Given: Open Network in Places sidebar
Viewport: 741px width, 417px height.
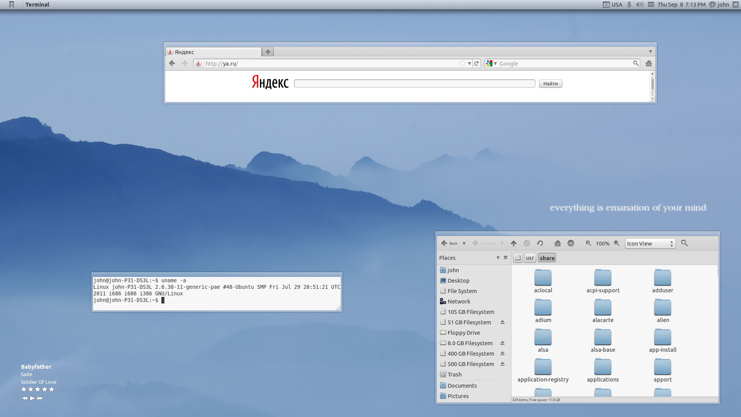Looking at the screenshot, I should point(474,302).
